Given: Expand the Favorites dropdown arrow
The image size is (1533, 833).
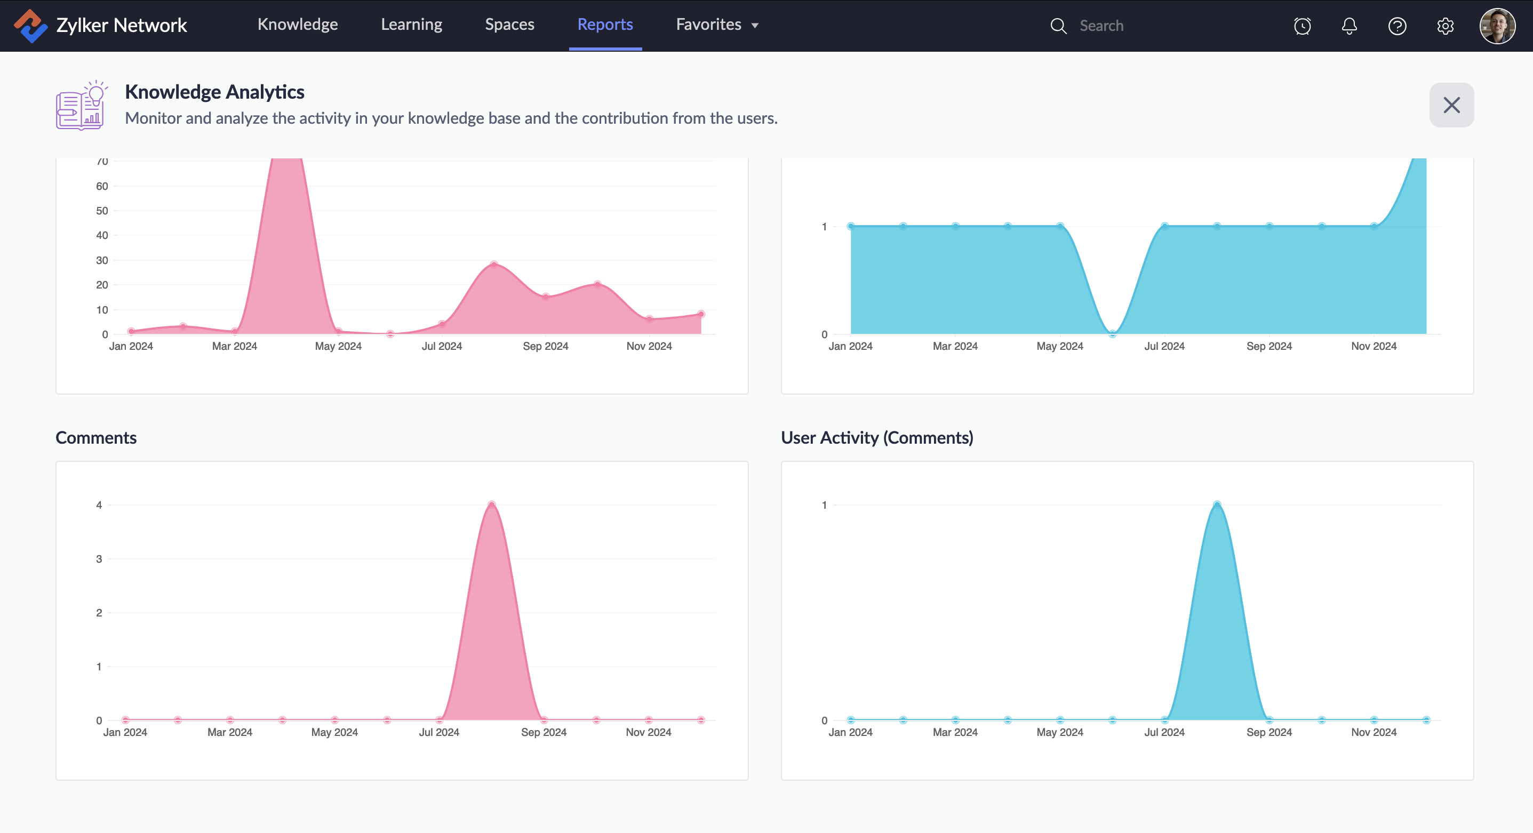Looking at the screenshot, I should 755,26.
